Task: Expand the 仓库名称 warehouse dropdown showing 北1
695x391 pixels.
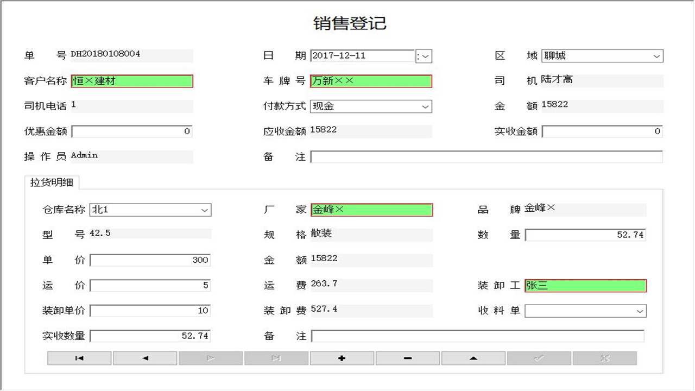Action: tap(205, 210)
